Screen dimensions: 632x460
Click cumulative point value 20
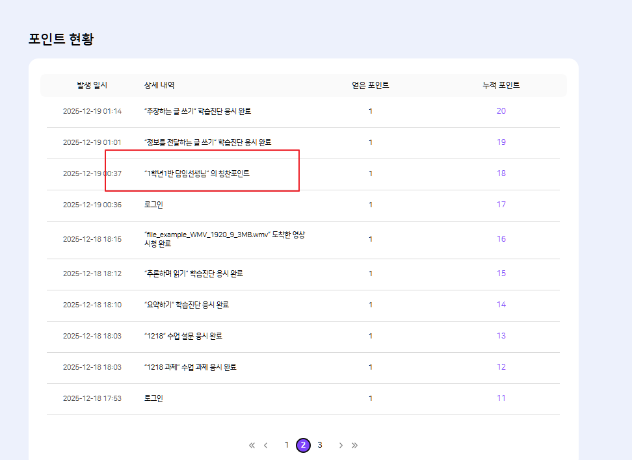(501, 111)
